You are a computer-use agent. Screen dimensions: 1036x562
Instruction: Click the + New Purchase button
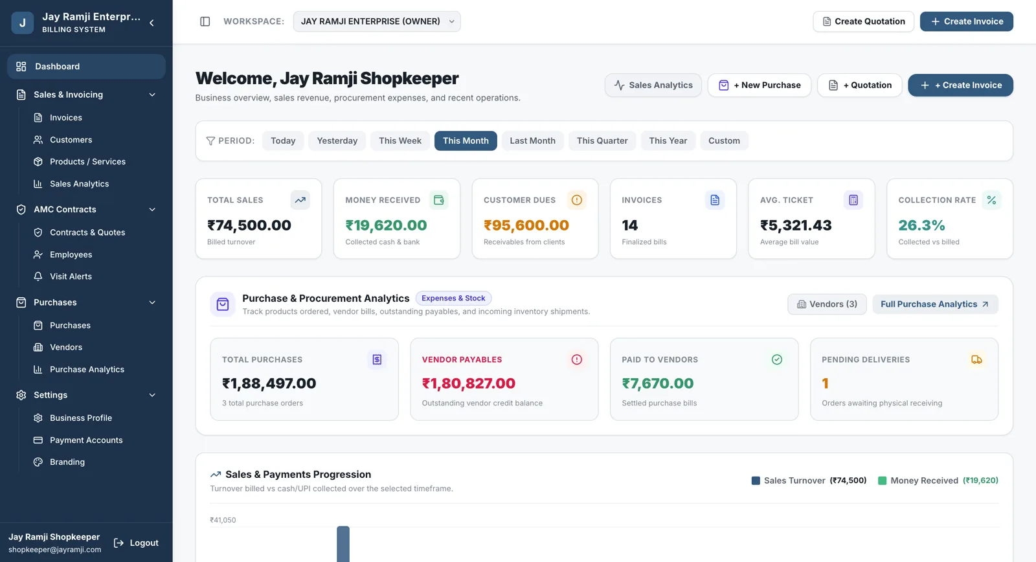point(760,85)
